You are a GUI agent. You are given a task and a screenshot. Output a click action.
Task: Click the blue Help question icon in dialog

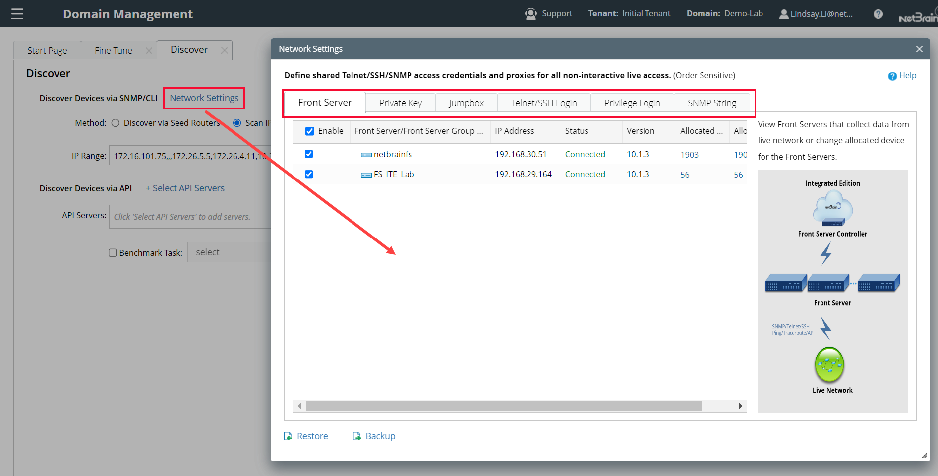coord(892,76)
